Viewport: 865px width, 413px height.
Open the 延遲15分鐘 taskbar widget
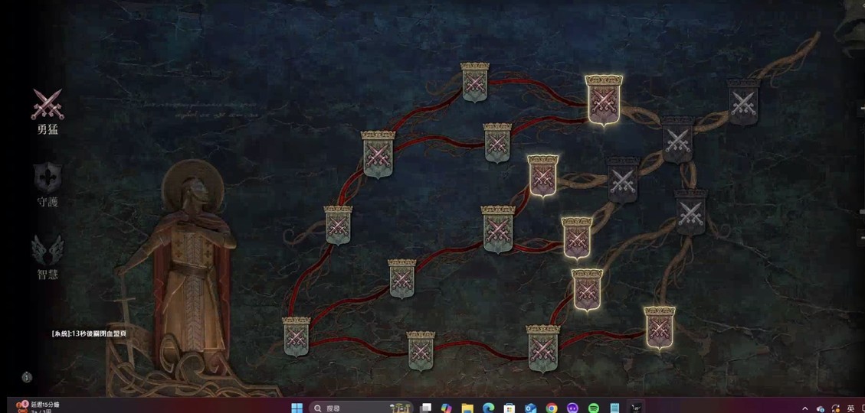[x=38, y=407]
